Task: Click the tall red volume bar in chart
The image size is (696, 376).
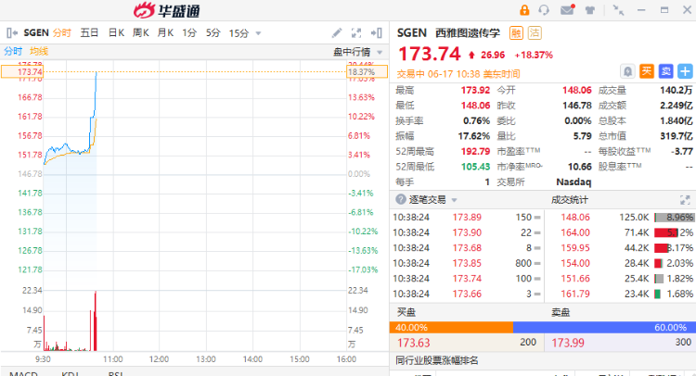Action: [96, 321]
